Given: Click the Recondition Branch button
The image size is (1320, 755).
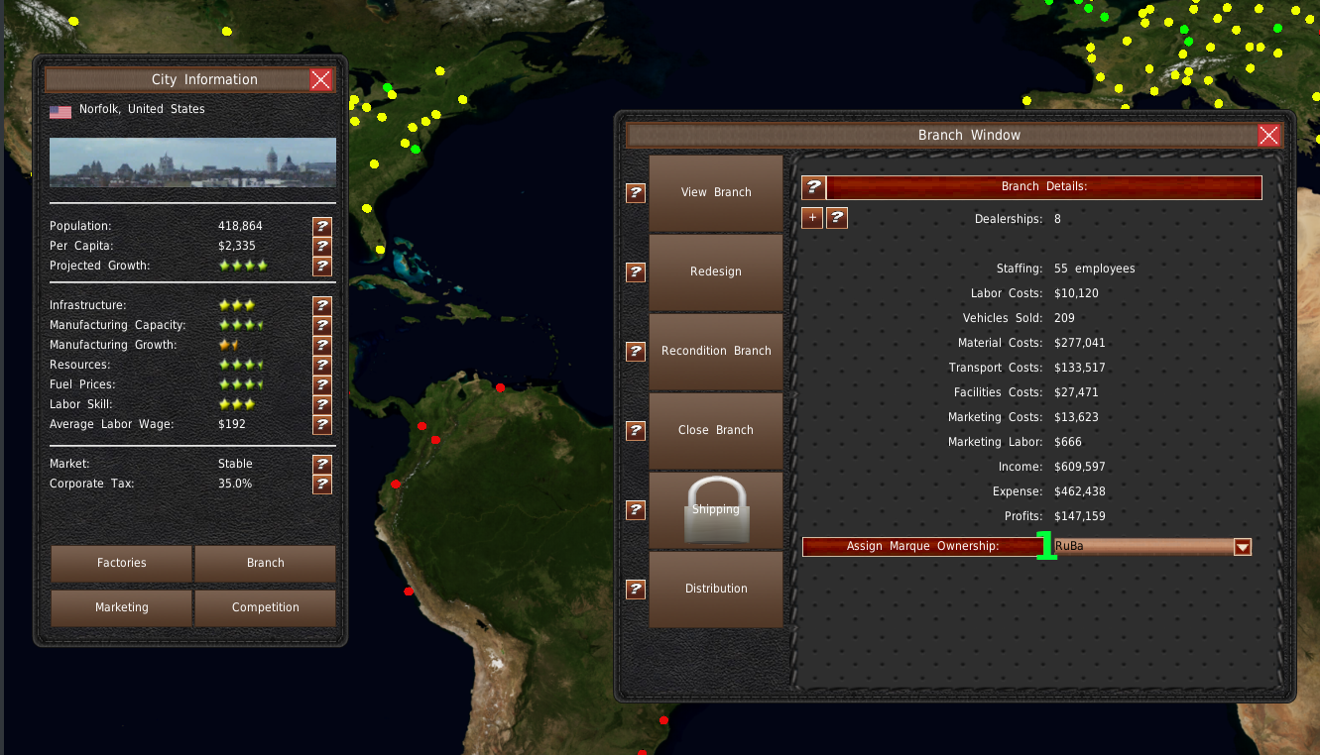Looking at the screenshot, I should point(716,351).
